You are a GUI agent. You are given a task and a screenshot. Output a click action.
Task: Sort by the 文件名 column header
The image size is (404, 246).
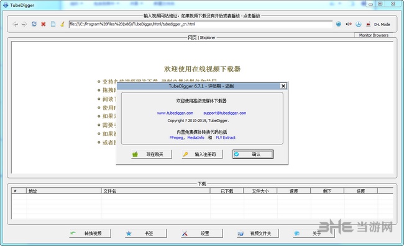point(155,191)
